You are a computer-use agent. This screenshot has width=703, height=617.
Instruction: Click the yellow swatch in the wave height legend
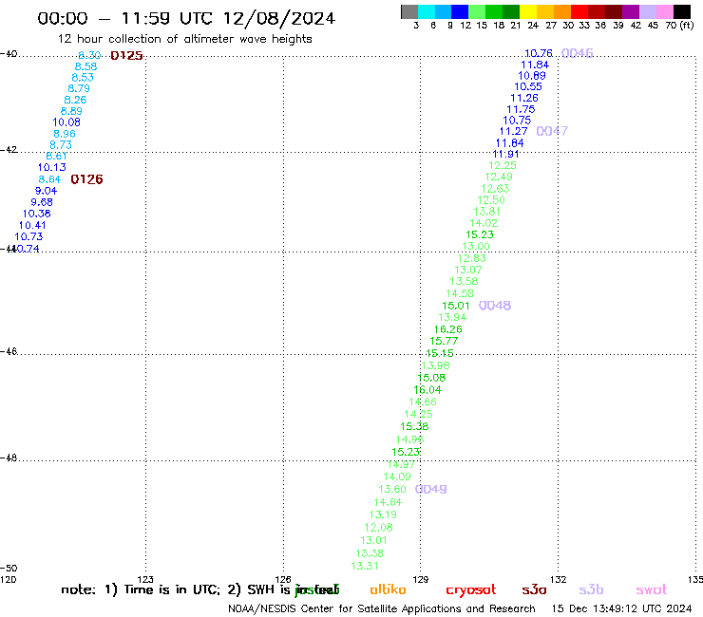(x=527, y=11)
